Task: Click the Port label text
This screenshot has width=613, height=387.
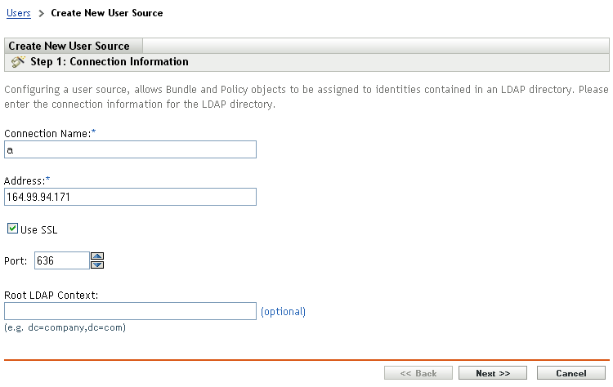Action: pos(16,261)
